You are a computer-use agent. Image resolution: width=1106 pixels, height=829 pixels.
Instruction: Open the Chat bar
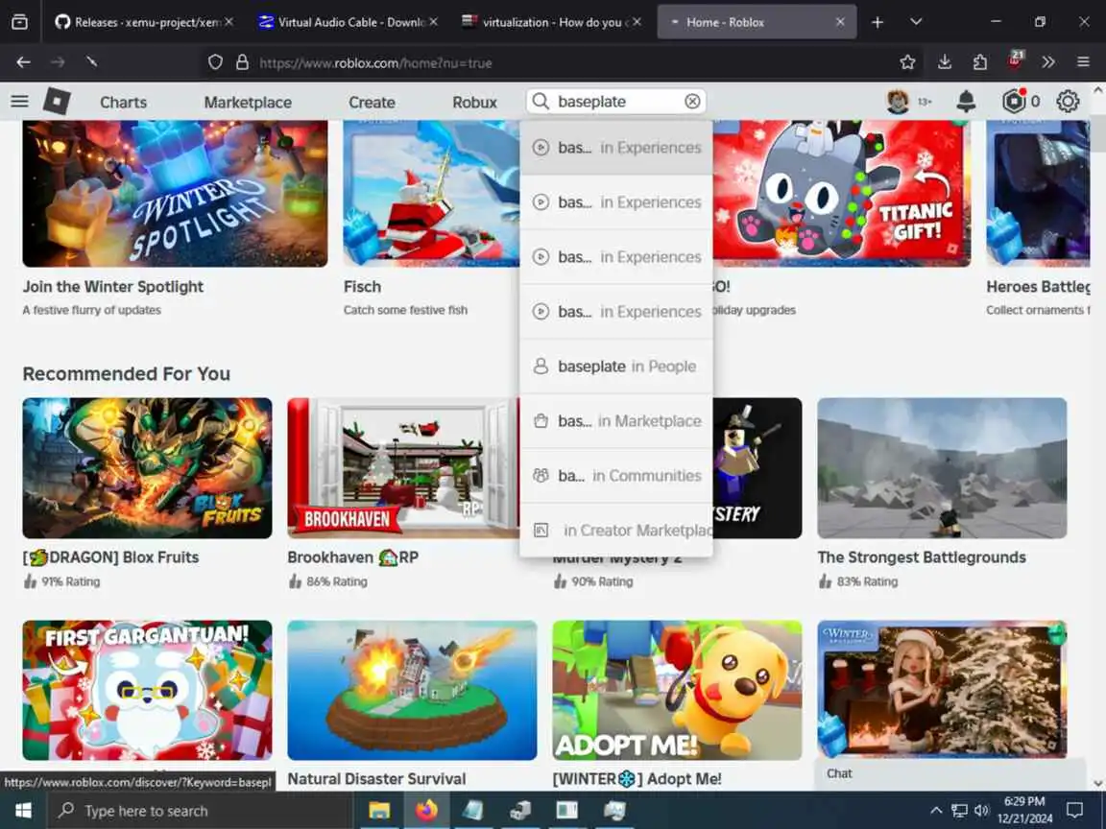click(950, 773)
